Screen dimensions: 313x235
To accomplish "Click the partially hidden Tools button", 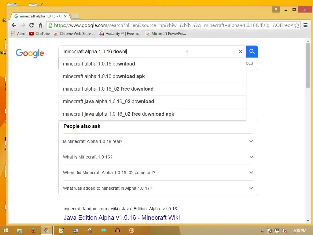I will click(249, 63).
